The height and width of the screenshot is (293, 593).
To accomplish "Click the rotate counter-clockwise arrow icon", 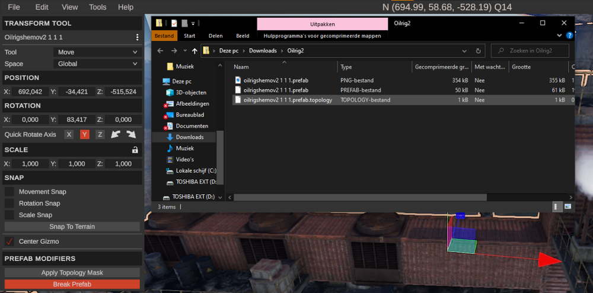I will pos(116,134).
